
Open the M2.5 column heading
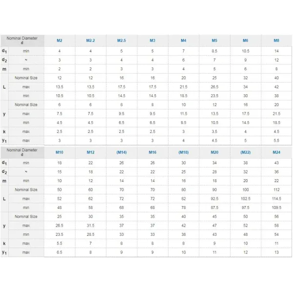pos(122,41)
